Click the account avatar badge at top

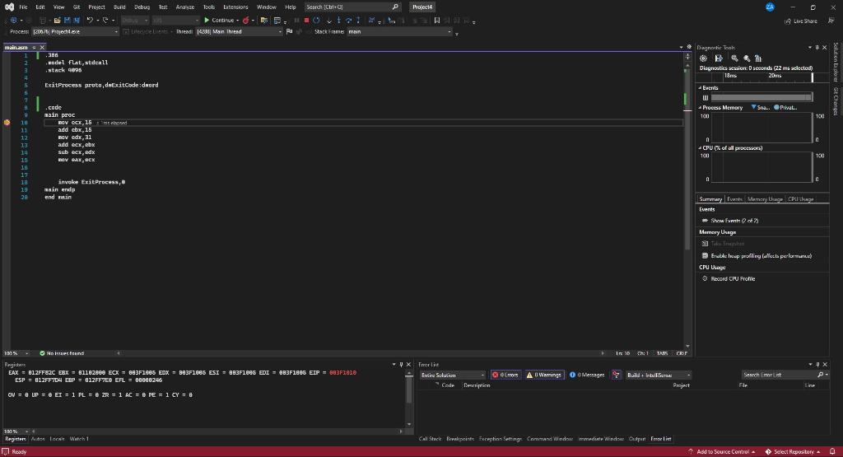(770, 7)
